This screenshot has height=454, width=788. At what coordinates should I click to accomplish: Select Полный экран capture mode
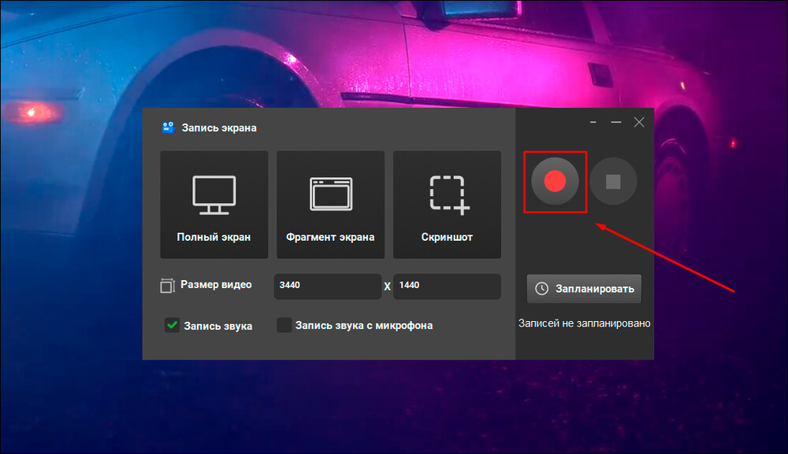coord(214,205)
